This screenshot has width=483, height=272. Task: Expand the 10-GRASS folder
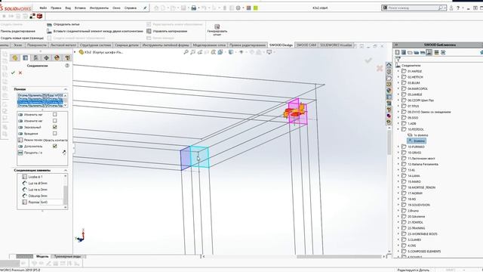click(398, 153)
